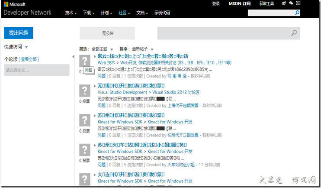Expand the 苏州代开 post preview triangle
This screenshot has height=188, width=321.
(95, 116)
